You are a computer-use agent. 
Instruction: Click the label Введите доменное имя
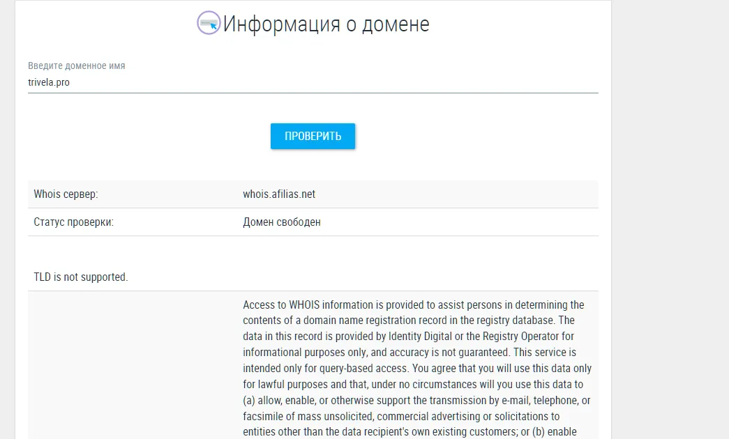(76, 66)
